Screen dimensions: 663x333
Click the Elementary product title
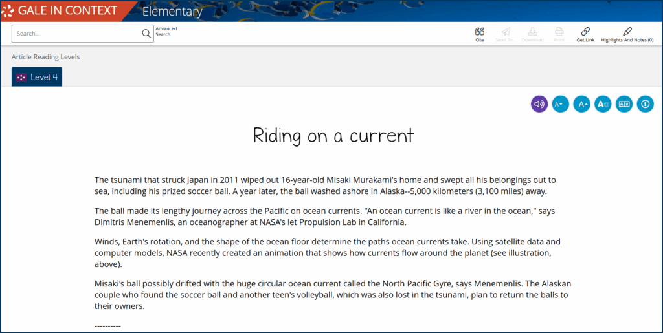click(172, 12)
